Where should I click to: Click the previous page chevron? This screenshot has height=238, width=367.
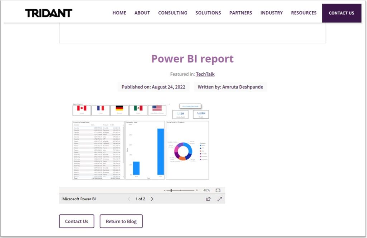129,199
